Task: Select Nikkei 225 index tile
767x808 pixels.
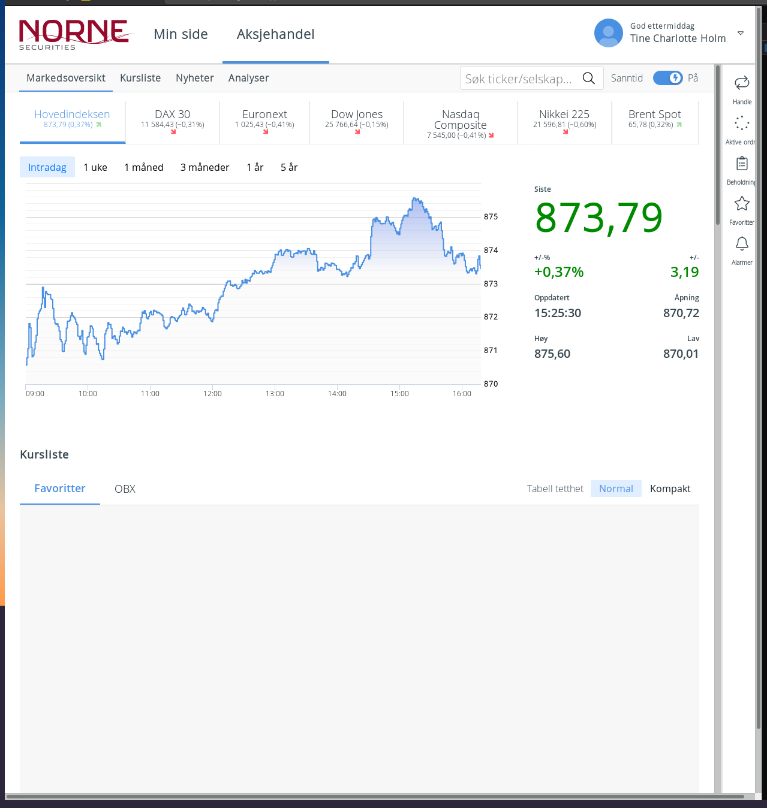Action: (564, 122)
